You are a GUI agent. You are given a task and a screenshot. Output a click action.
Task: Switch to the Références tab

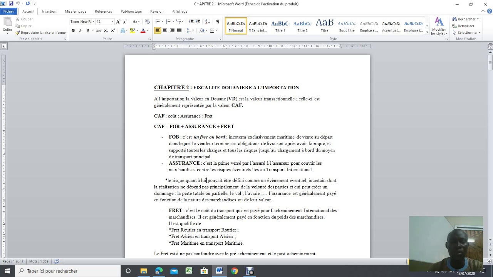103,12
